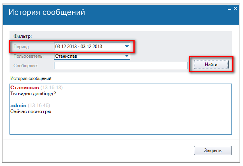Click the Пользователь: label
This screenshot has height=166, width=243.
point(28,56)
